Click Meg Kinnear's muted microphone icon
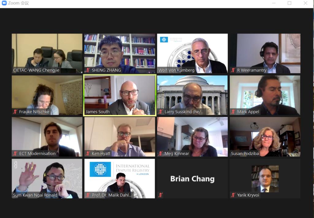Image resolution: width=314 pixels, height=218 pixels. point(161,153)
